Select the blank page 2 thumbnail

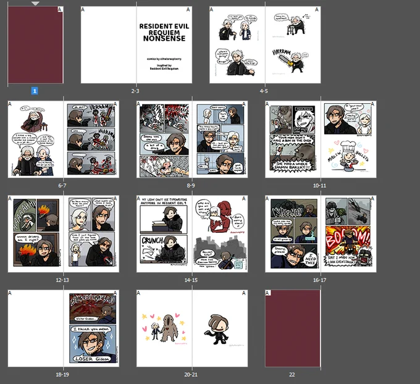click(109, 44)
